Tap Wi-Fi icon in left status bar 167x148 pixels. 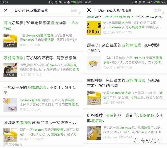tap(60, 2)
